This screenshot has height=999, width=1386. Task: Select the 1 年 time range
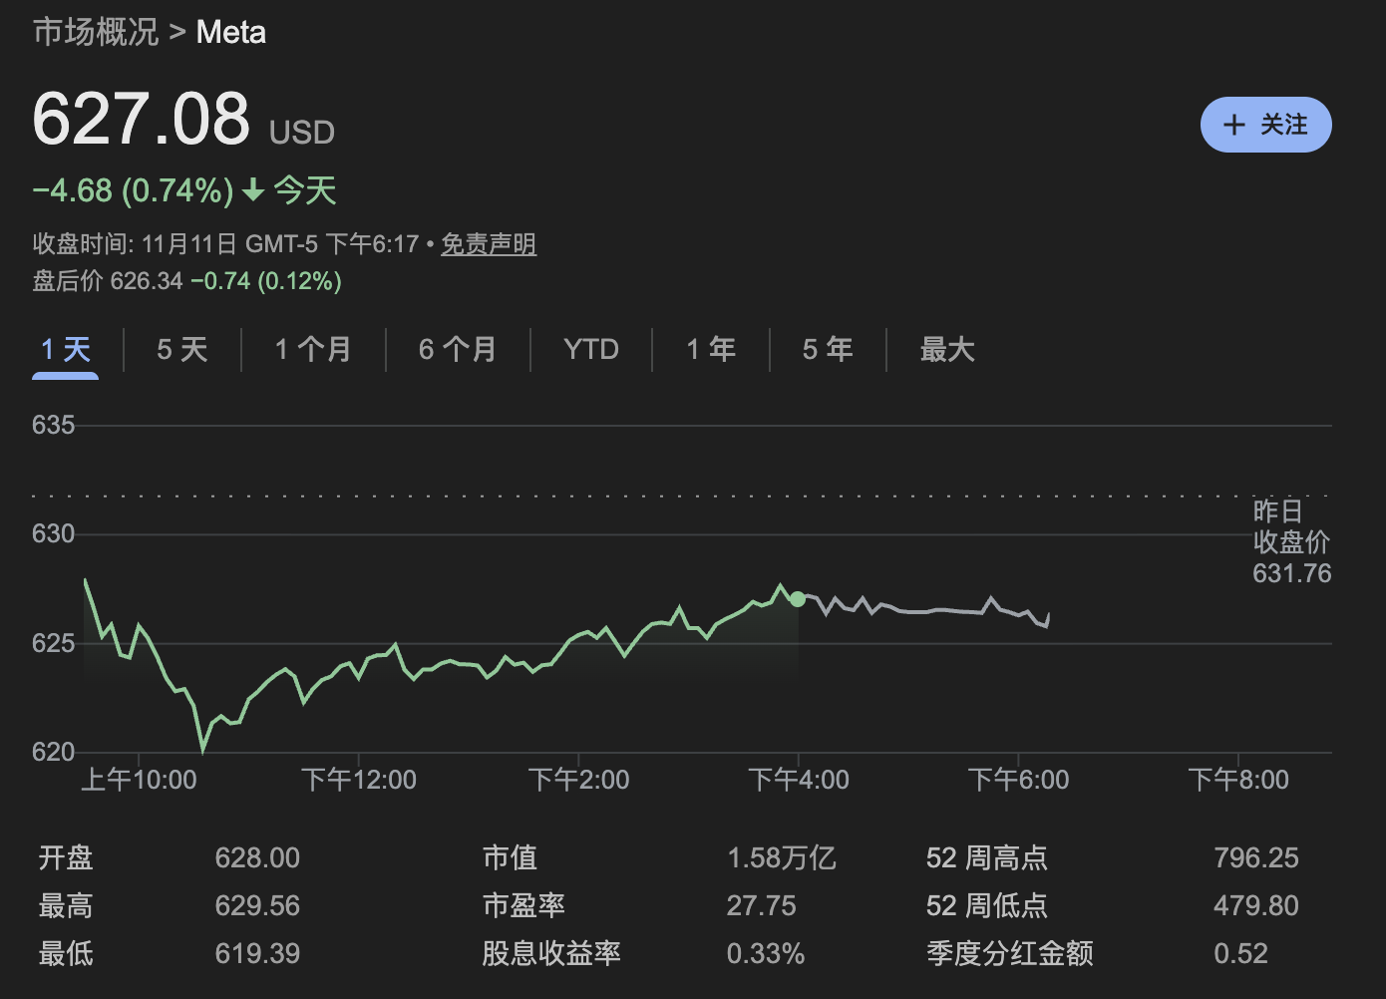[x=710, y=349]
